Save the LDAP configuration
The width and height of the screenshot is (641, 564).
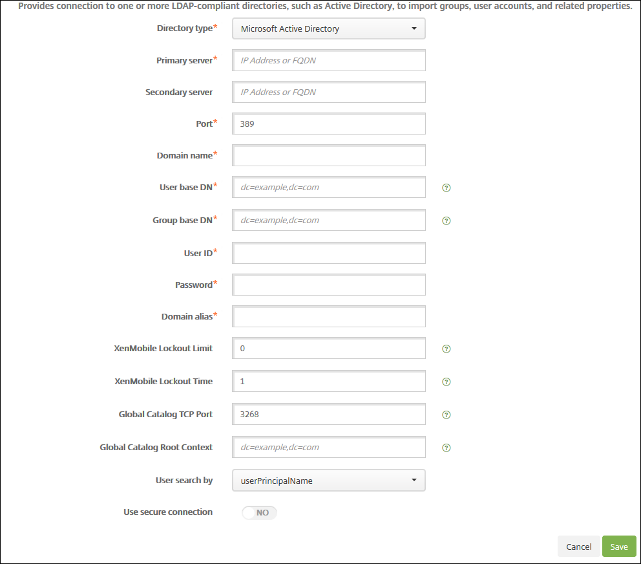pos(618,547)
